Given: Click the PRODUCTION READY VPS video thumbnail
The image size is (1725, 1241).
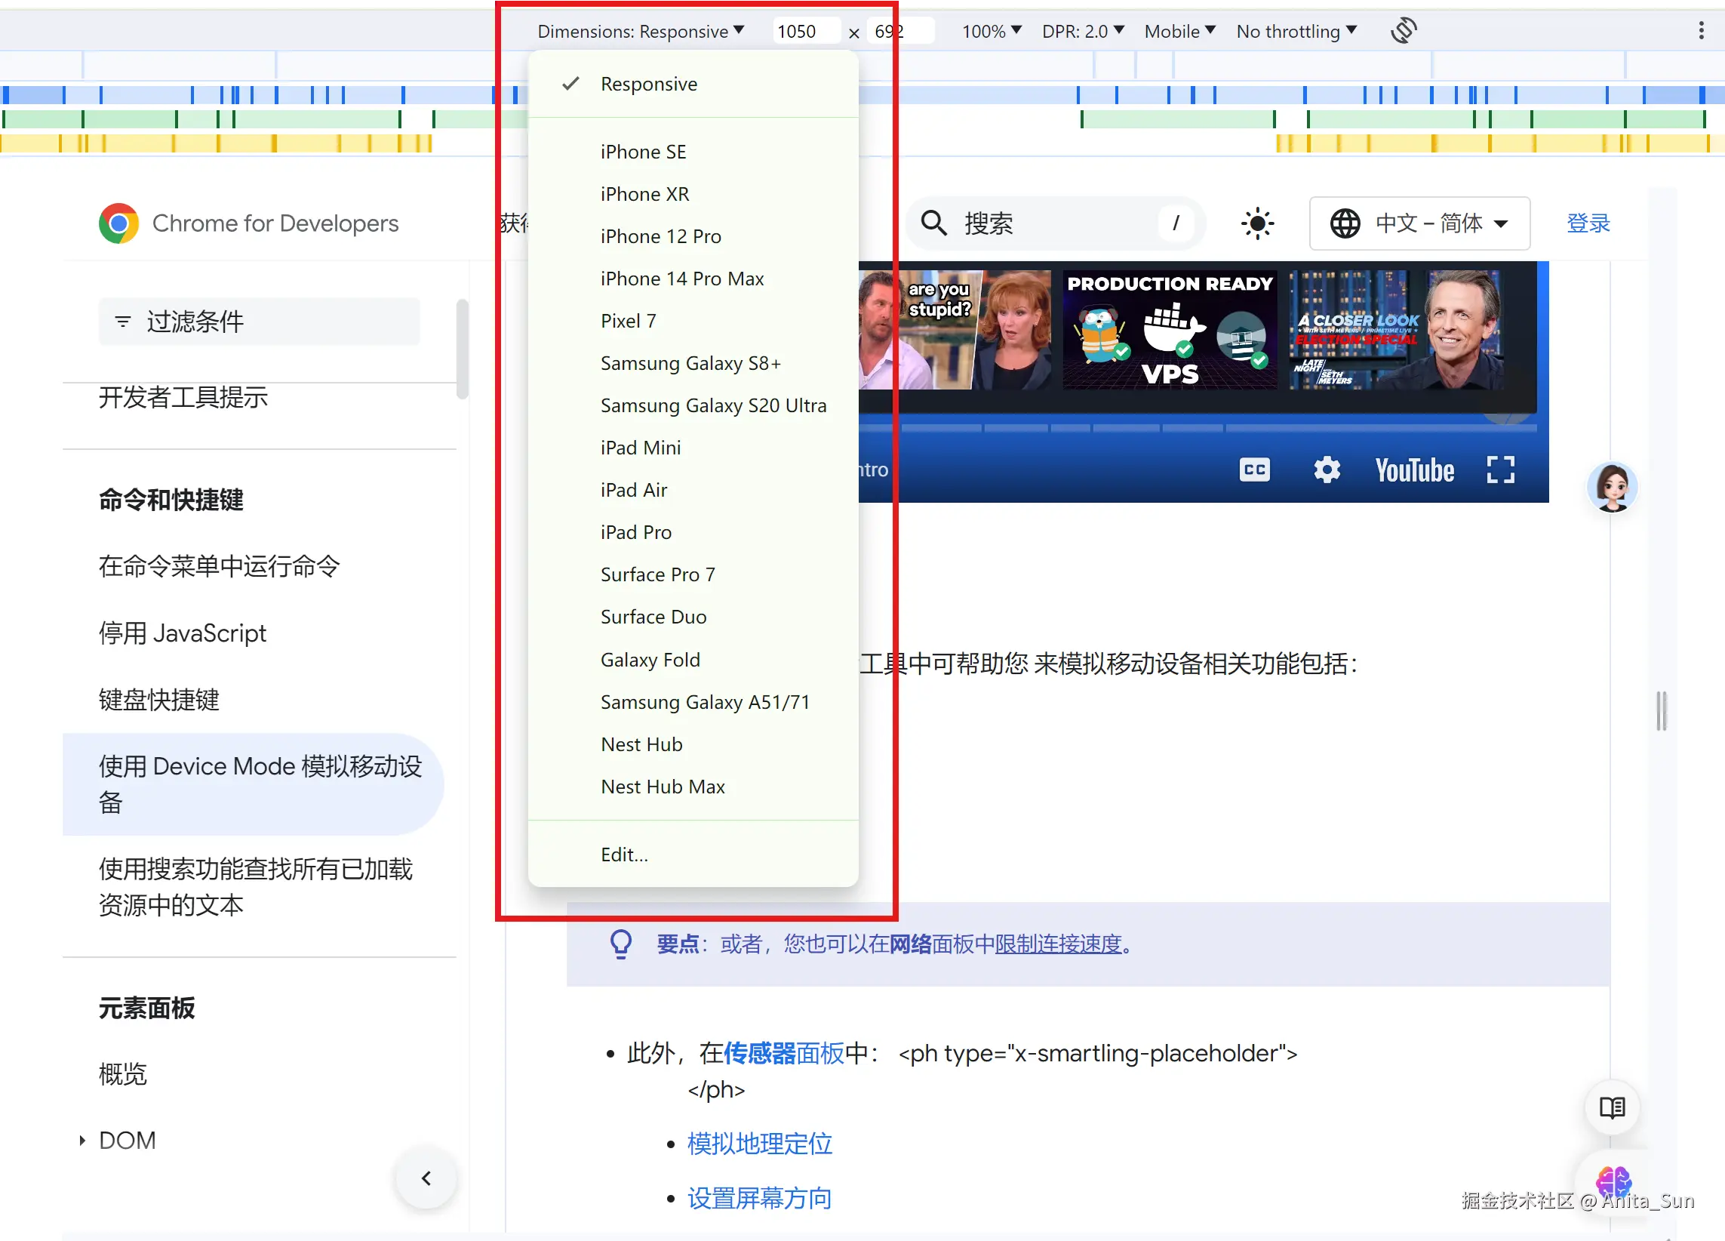Looking at the screenshot, I should pyautogui.click(x=1169, y=329).
